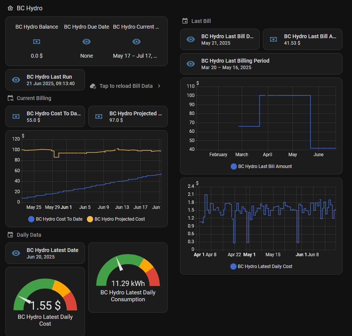Click the calendar icon beside Current Billing heading

coord(10,98)
